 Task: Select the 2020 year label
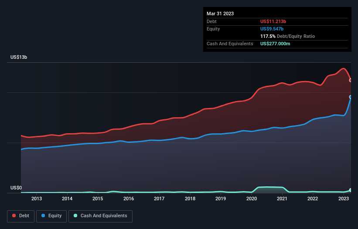251,199
